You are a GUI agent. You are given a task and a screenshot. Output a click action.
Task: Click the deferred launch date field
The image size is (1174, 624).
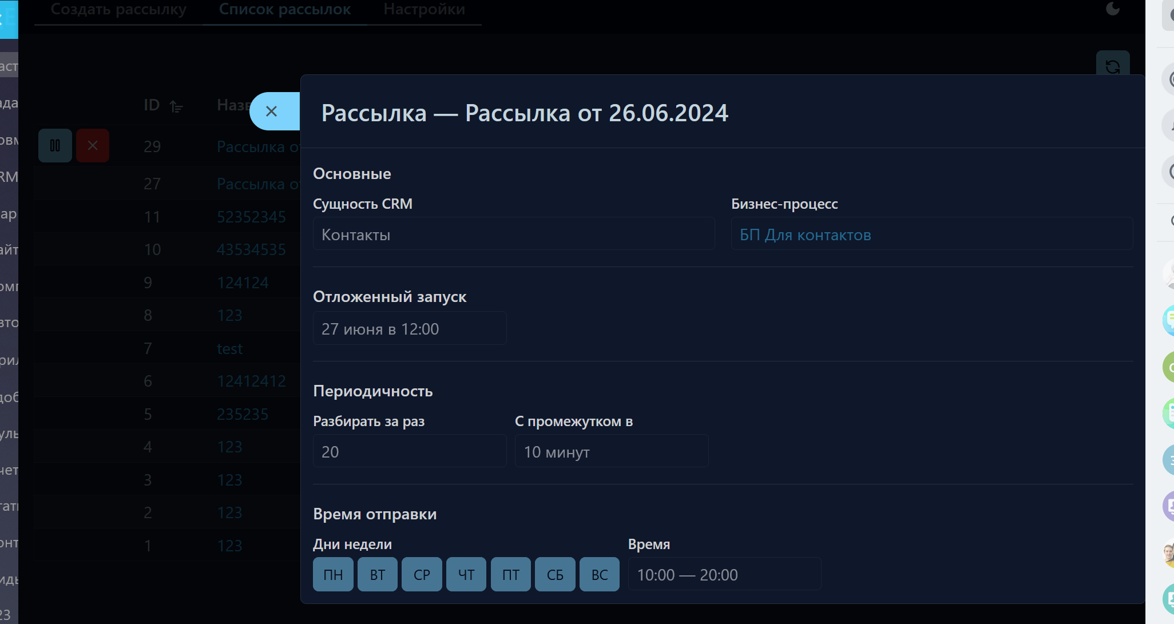click(x=409, y=328)
